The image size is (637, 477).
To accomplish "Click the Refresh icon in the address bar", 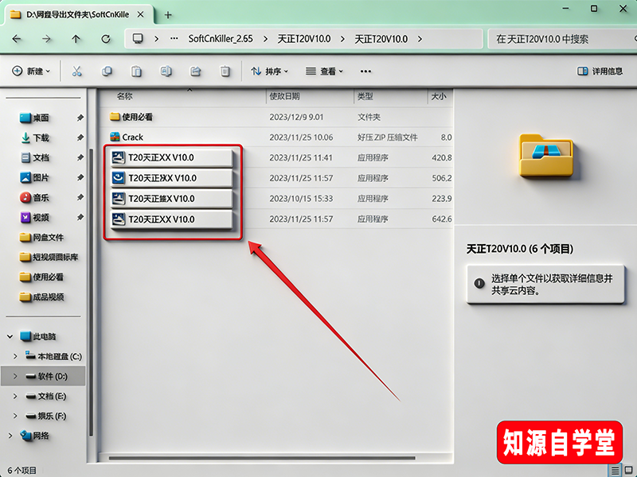I will [107, 38].
